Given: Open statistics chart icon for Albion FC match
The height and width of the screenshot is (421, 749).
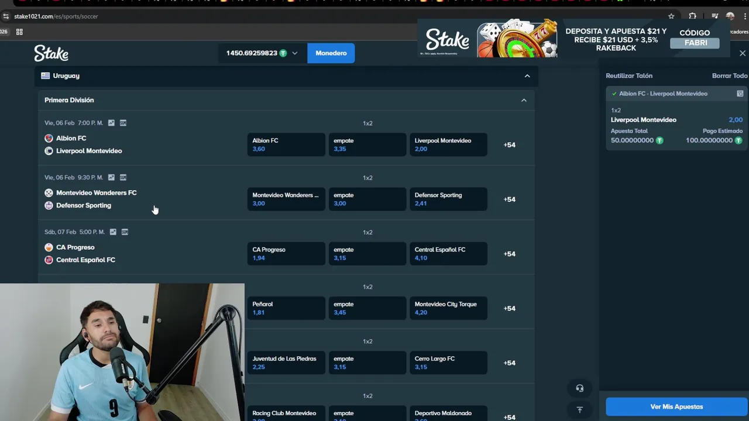Looking at the screenshot, I should tap(111, 123).
